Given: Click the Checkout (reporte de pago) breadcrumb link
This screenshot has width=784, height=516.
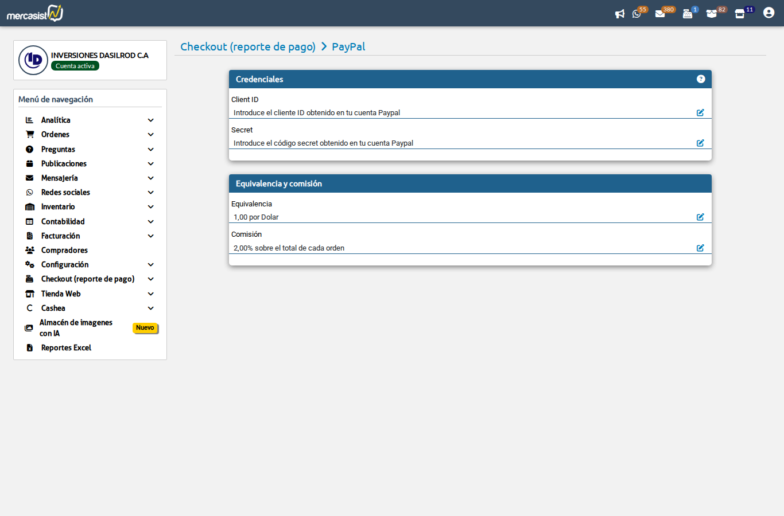Looking at the screenshot, I should tap(248, 46).
